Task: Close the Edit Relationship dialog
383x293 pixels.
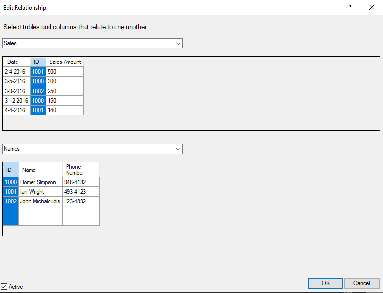Action: point(372,8)
